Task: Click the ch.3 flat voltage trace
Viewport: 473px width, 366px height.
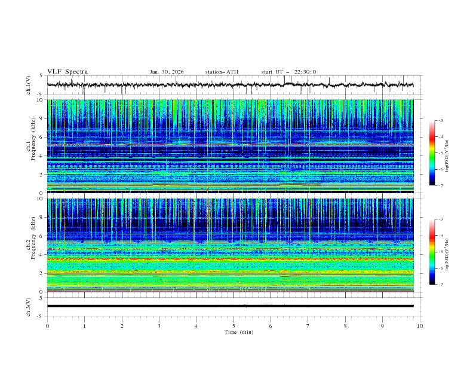Action: coord(230,306)
